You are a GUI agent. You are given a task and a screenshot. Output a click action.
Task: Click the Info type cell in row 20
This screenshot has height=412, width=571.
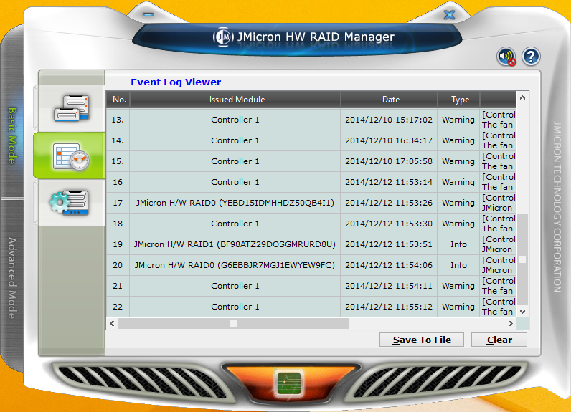(458, 265)
